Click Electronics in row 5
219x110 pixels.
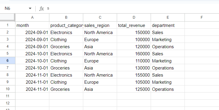[x=66, y=54]
